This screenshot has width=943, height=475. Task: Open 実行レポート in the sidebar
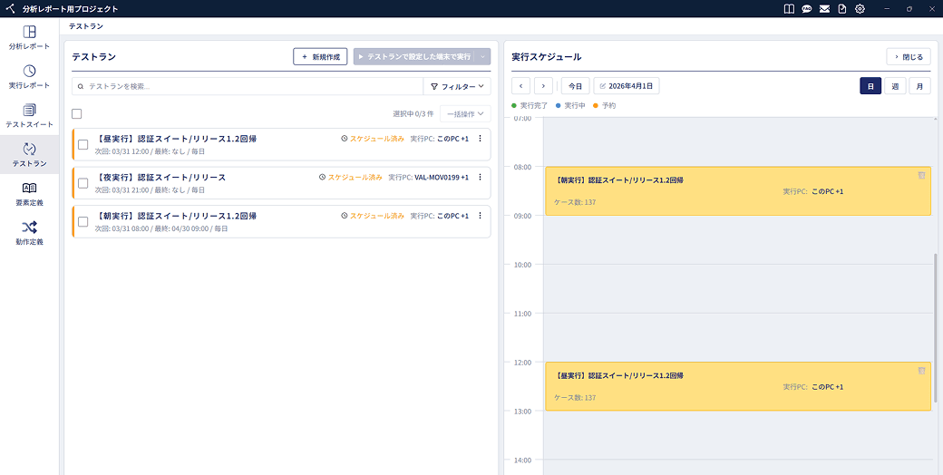pos(29,76)
